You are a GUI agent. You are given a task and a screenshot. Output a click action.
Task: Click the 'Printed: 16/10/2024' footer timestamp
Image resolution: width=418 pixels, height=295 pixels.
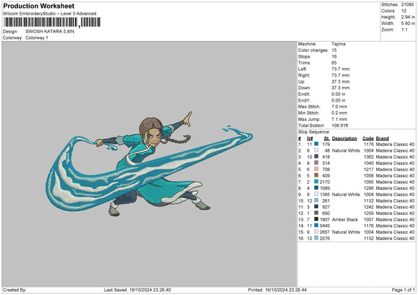click(277, 289)
